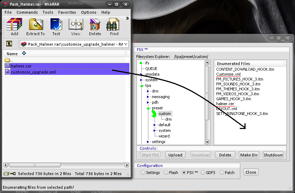Image resolution: width=295 pixels, height=193 pixels.
Task: Click the Start FSX button
Action: click(150, 155)
